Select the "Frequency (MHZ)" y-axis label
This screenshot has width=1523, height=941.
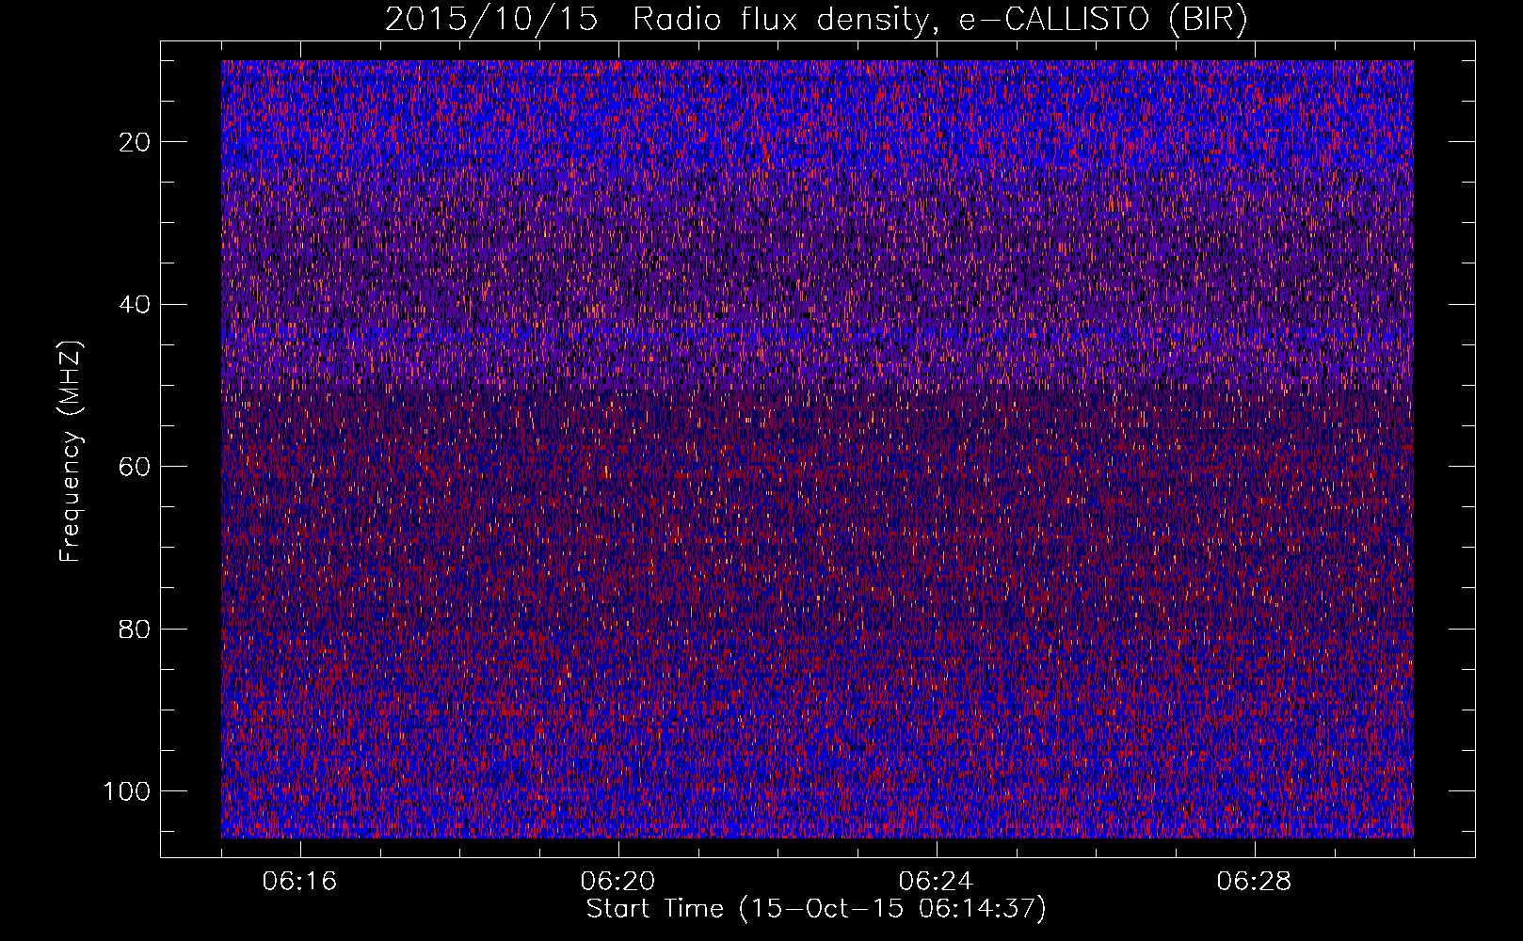pos(72,452)
